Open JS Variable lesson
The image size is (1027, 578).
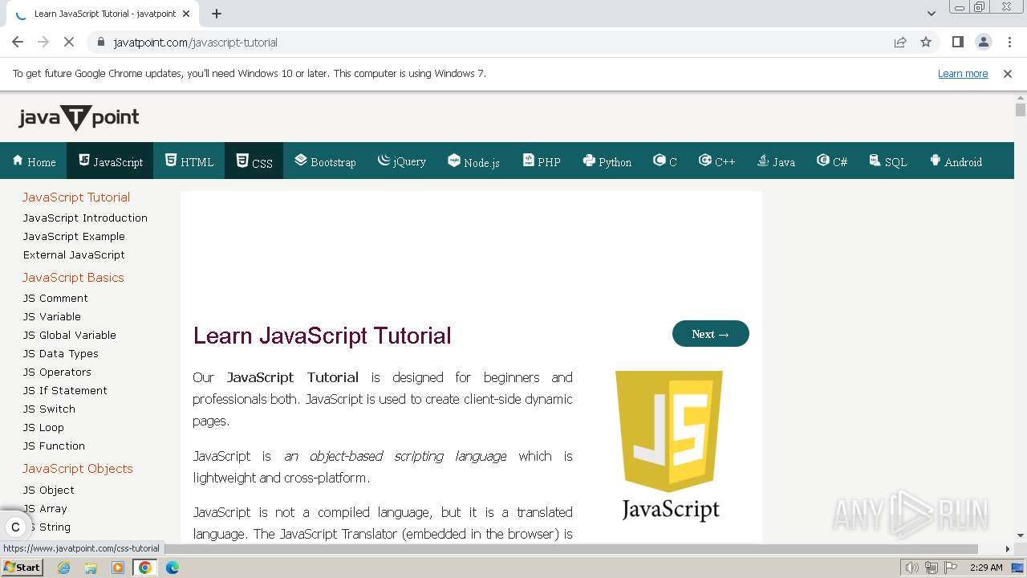(52, 316)
